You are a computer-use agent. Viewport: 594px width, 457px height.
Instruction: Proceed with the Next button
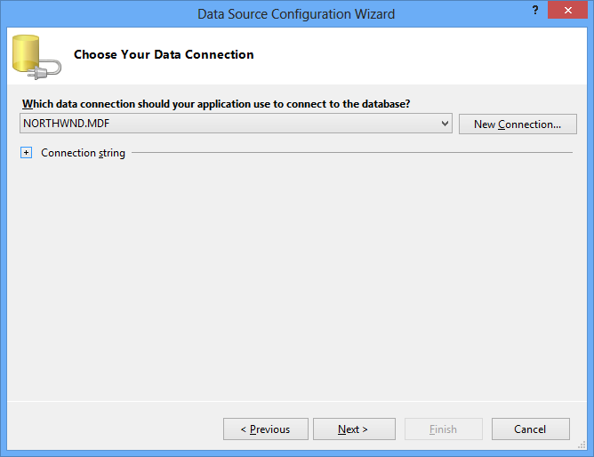click(x=353, y=429)
